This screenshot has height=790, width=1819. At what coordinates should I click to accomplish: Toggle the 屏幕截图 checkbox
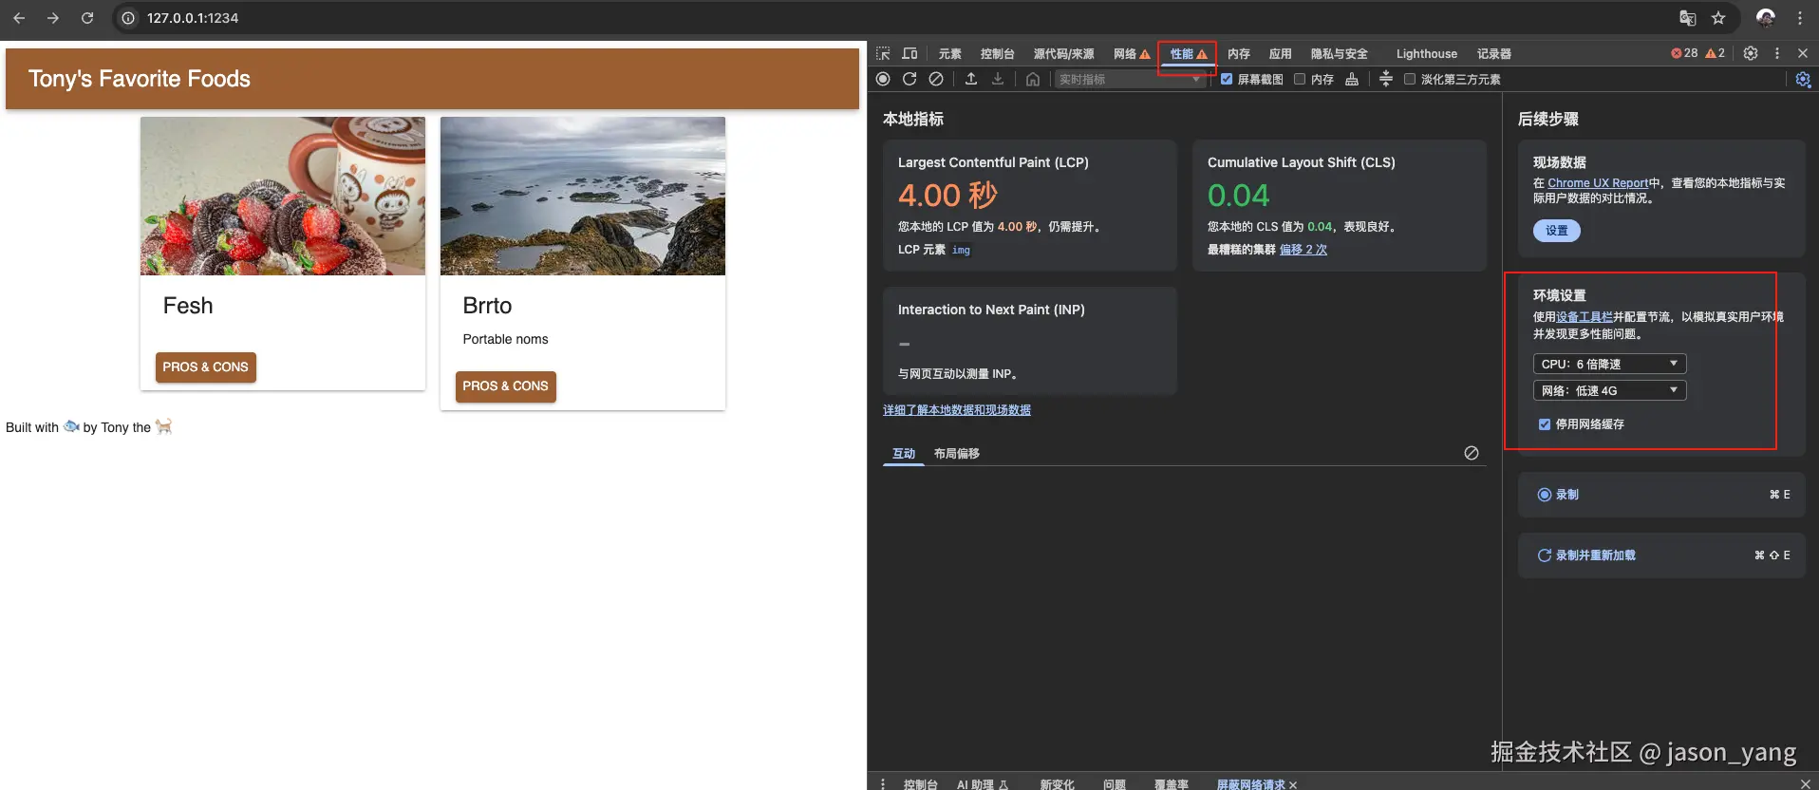pyautogui.click(x=1227, y=79)
